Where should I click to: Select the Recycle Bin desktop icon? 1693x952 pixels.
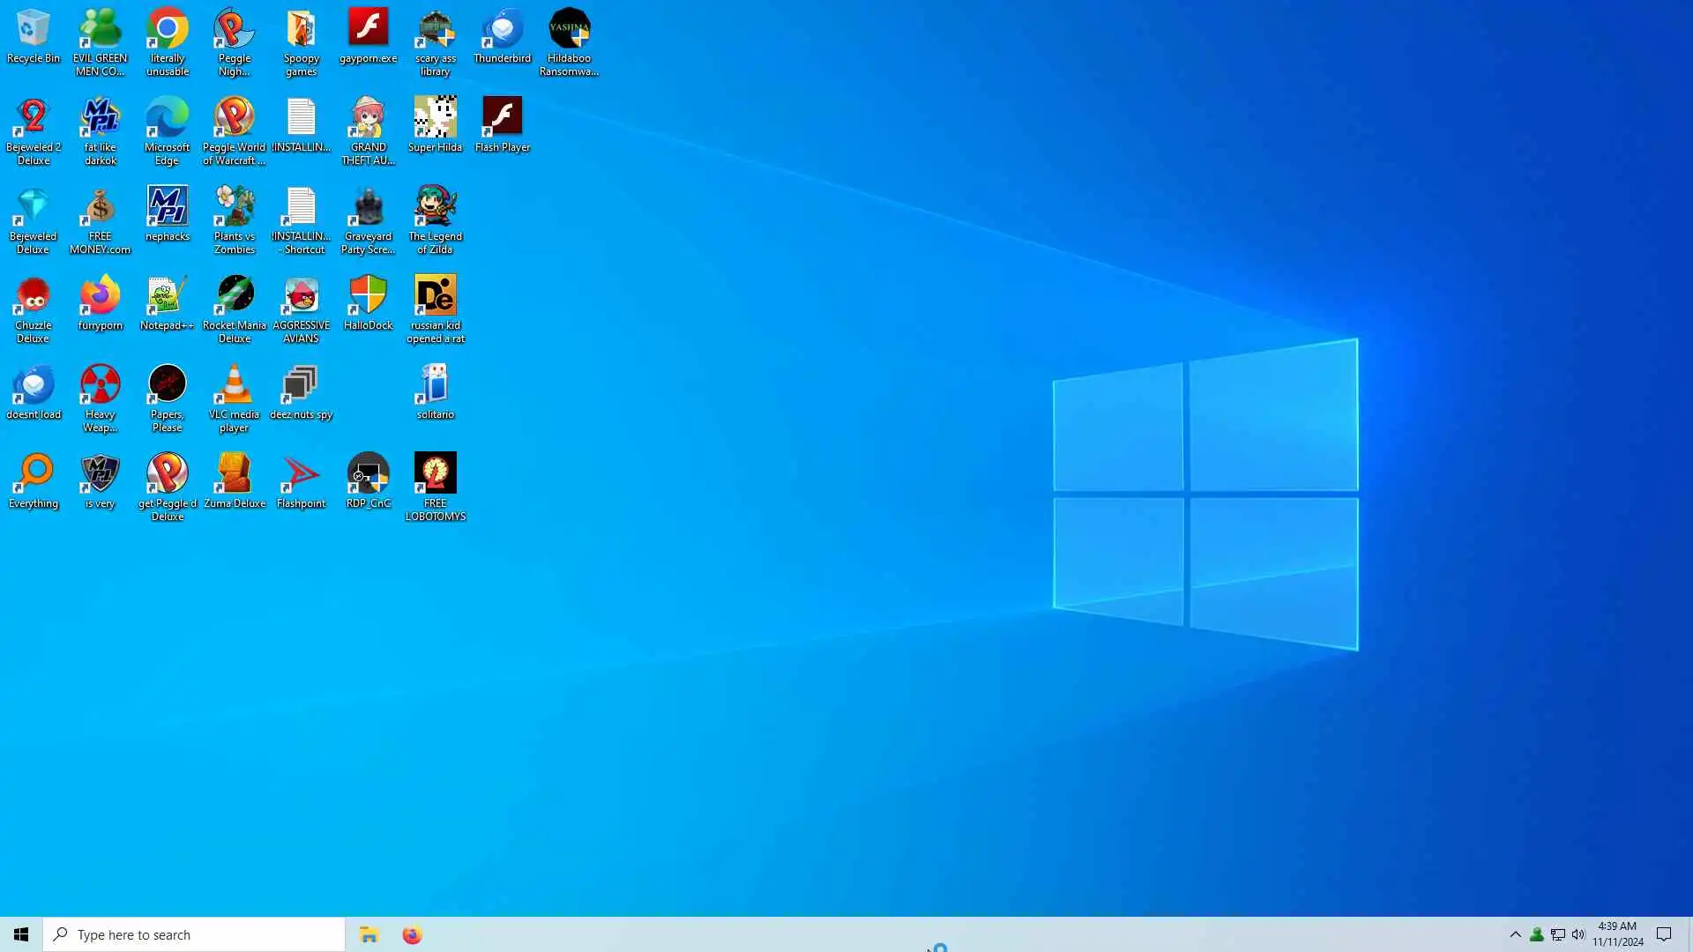(x=34, y=31)
